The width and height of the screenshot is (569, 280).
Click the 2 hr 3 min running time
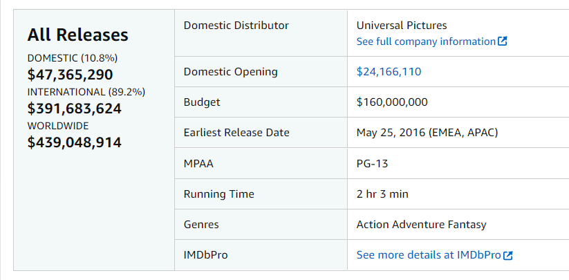(x=382, y=194)
